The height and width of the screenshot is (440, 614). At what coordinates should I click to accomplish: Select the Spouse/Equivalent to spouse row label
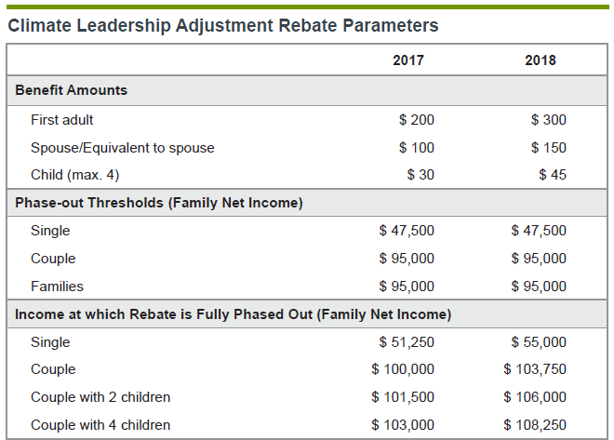[123, 147]
